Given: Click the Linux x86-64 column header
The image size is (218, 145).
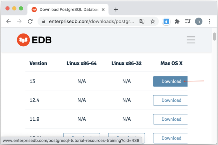Looking at the screenshot, I should [81, 64].
